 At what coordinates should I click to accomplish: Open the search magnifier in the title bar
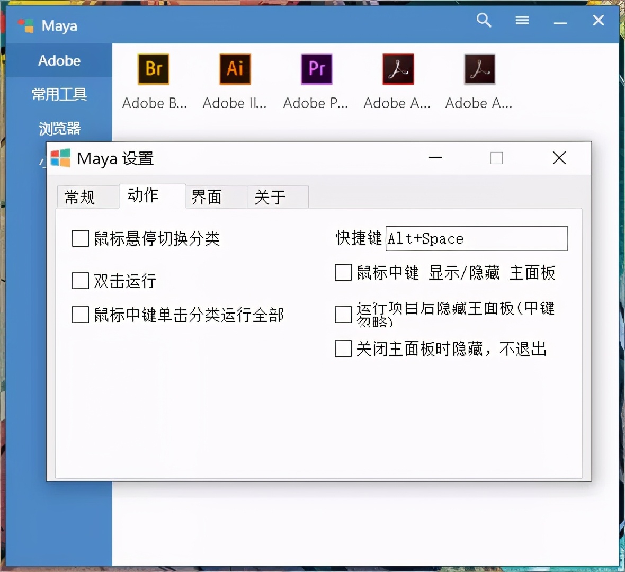(x=484, y=20)
